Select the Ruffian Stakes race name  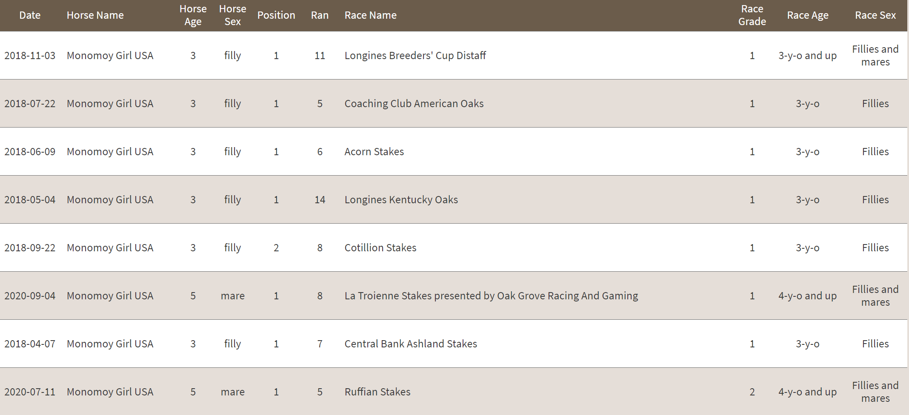click(377, 392)
